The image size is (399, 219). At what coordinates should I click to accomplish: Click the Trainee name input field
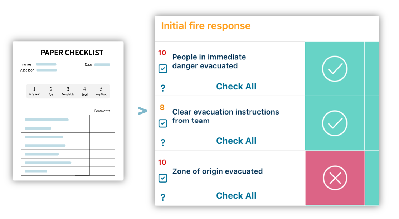point(46,64)
